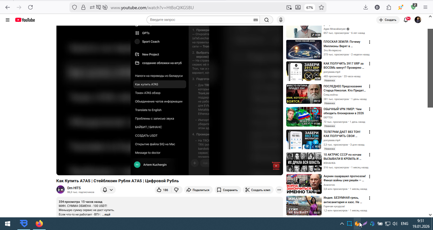Screen dimensions: 433x230
Task: Go back to the previous browser page
Action: click(x=8, y=7)
